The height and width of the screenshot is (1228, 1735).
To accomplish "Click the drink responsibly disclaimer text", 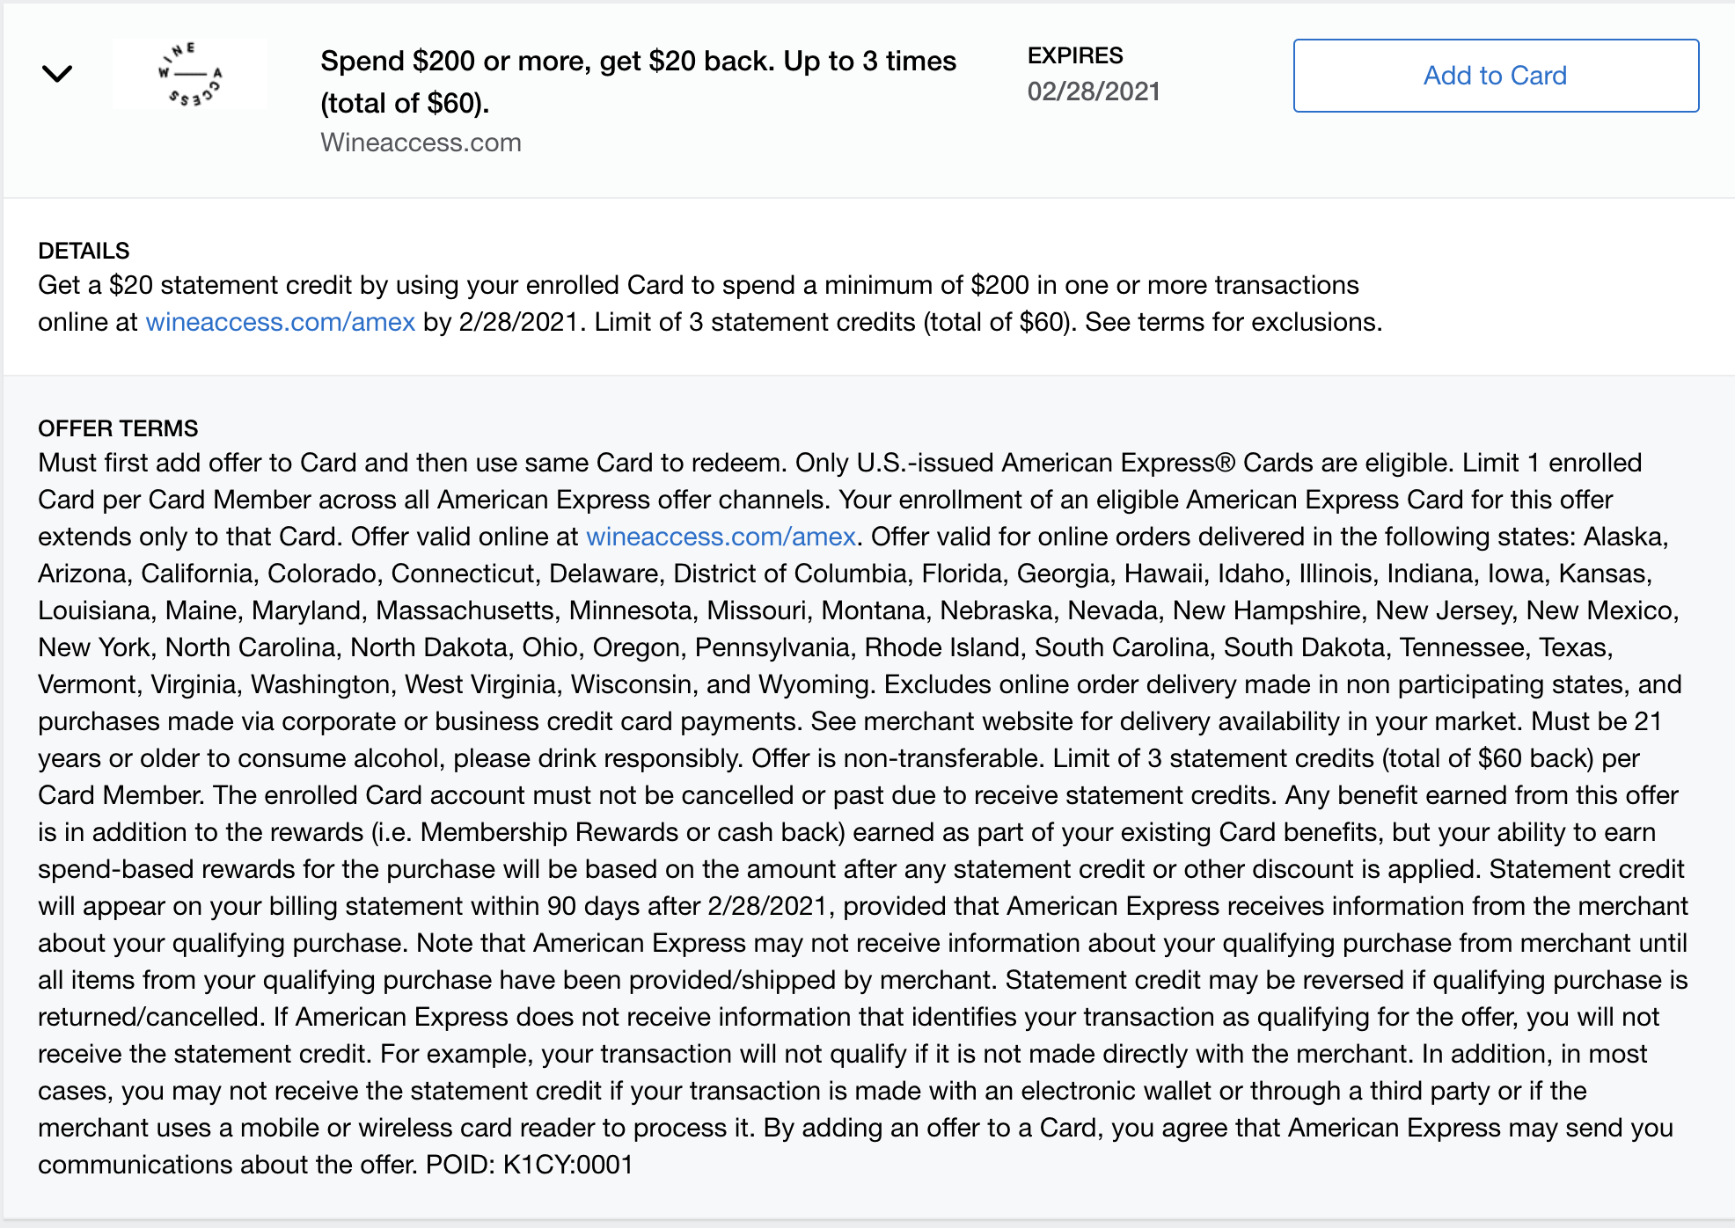I will [604, 757].
